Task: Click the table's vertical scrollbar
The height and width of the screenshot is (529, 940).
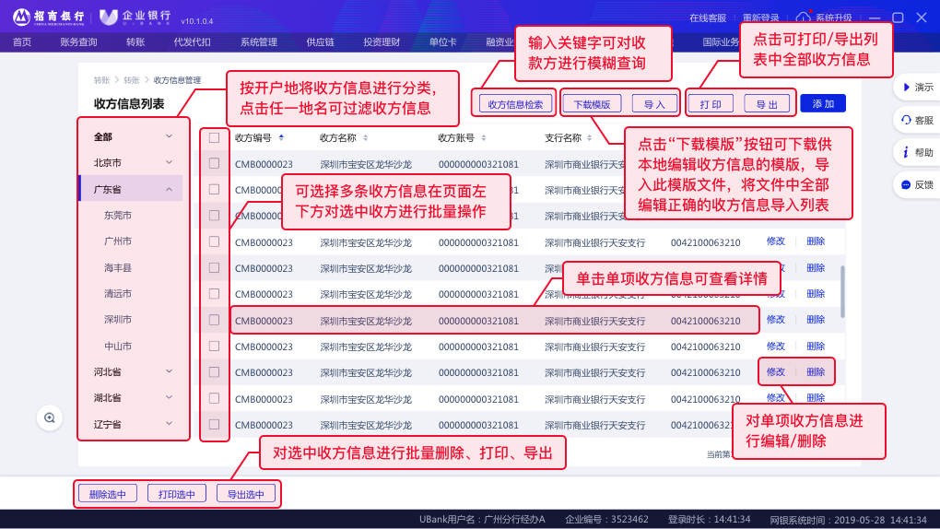Action: (x=842, y=291)
